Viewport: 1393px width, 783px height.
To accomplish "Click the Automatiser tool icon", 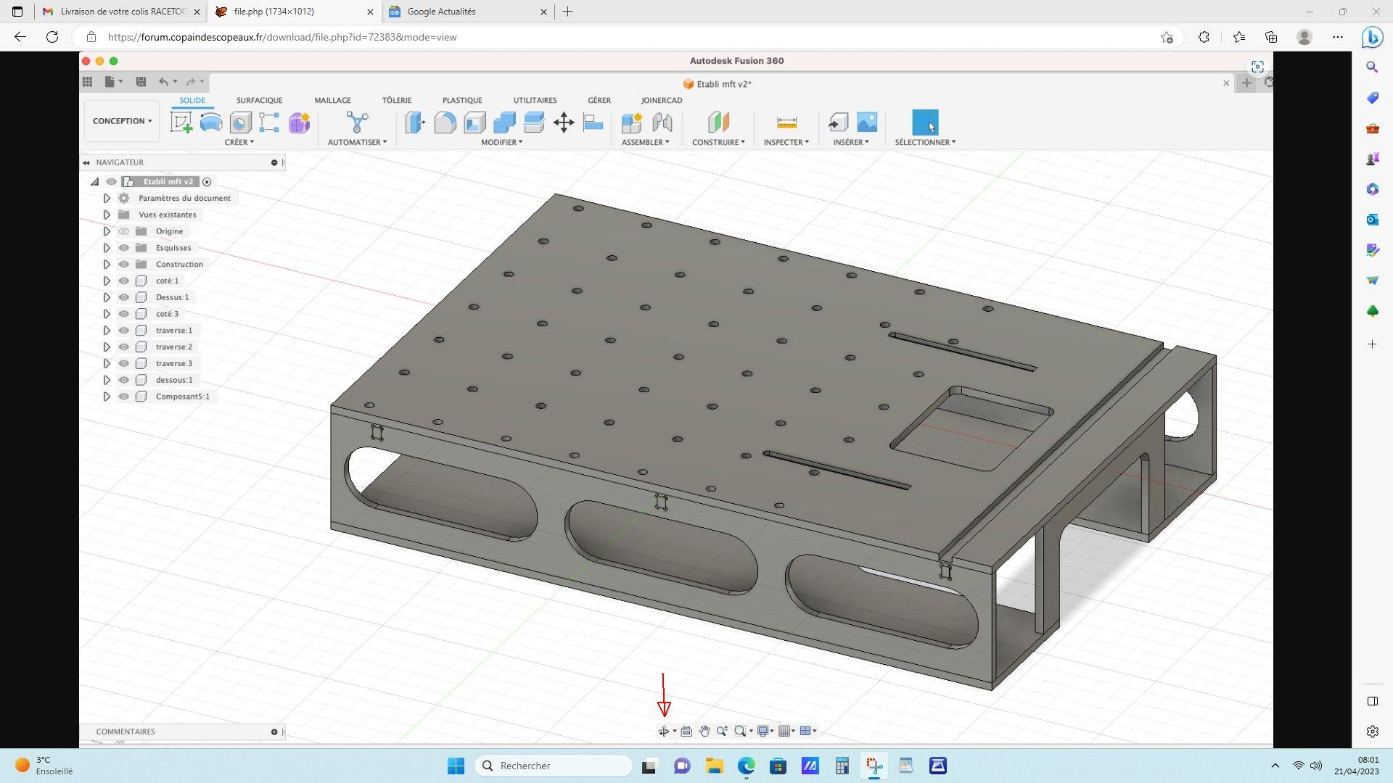I will [357, 123].
